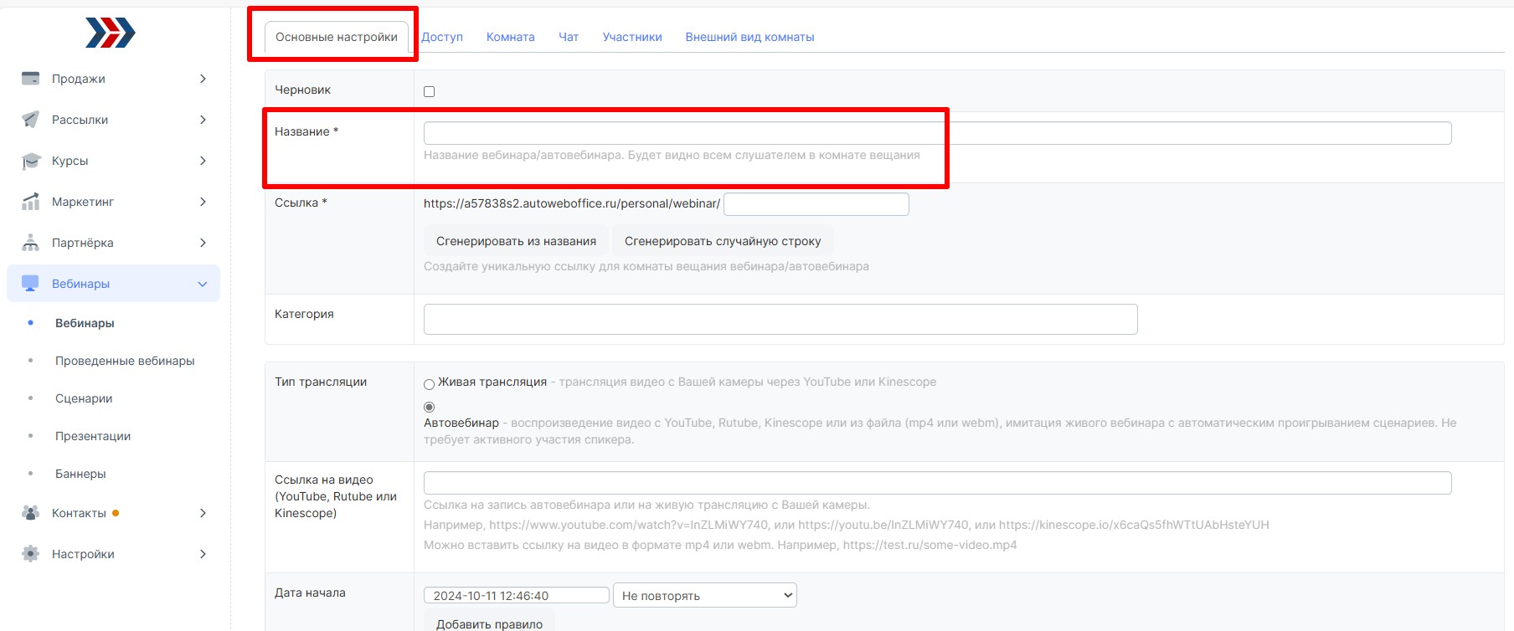The width and height of the screenshot is (1514, 631).
Task: Switch to the Доступ tab
Action: point(442,37)
